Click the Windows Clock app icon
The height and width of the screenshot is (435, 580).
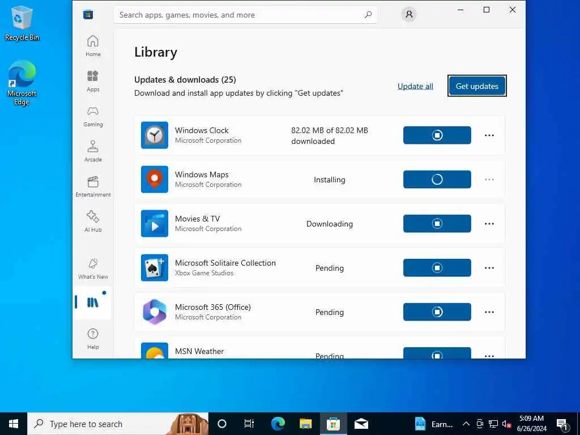click(155, 135)
